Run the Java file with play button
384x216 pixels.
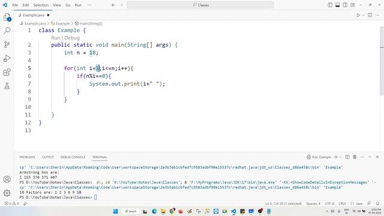pos(358,15)
